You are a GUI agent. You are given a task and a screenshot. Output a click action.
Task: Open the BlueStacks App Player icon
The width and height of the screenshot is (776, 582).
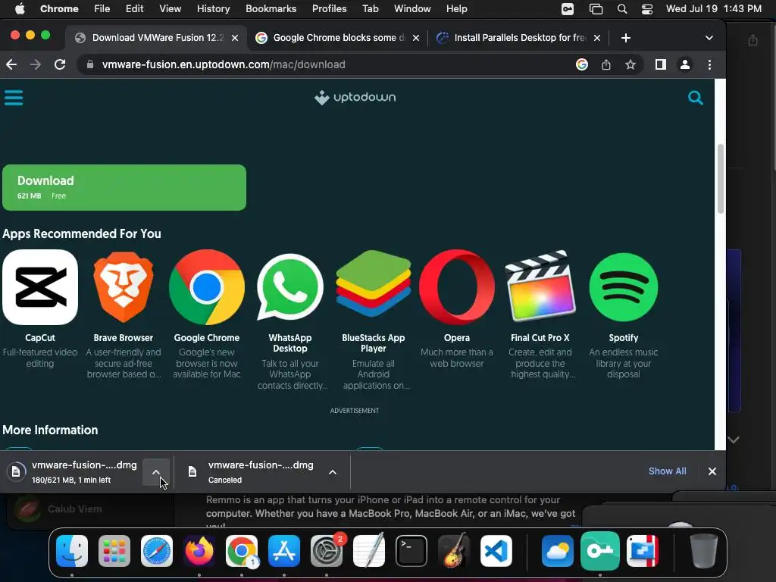coord(373,284)
